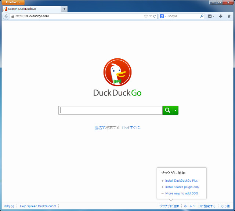This screenshot has height=211, width=235.
Task: Open the downloads arrow icon
Action: 220,16
